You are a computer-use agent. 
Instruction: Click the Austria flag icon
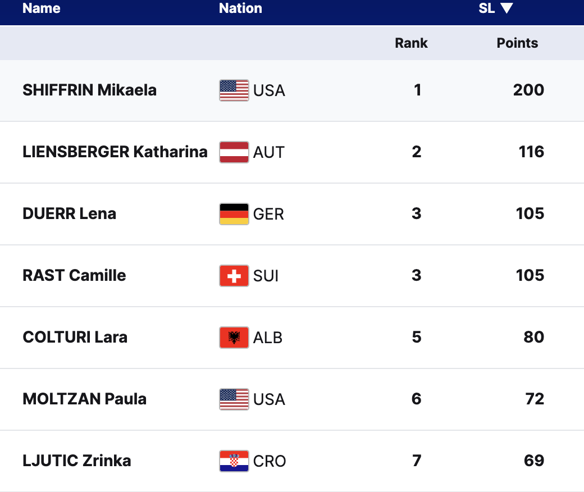(234, 152)
